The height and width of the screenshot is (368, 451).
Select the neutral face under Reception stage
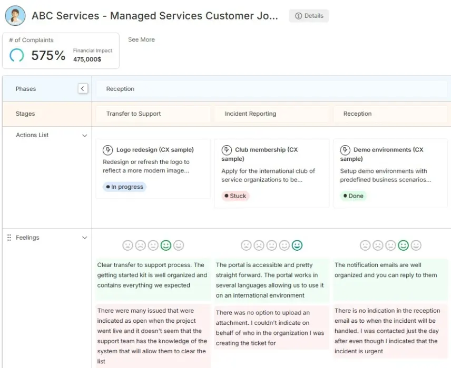coord(390,245)
